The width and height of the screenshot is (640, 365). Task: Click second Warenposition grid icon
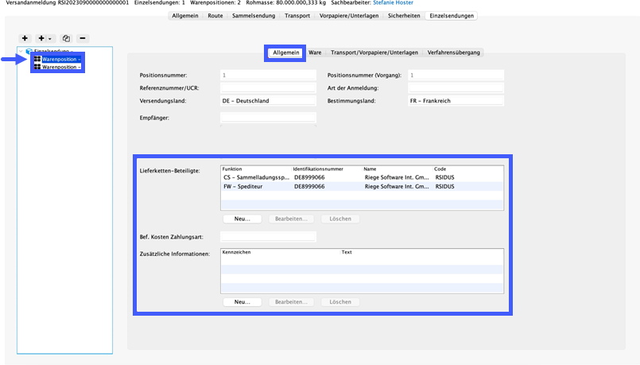click(37, 67)
